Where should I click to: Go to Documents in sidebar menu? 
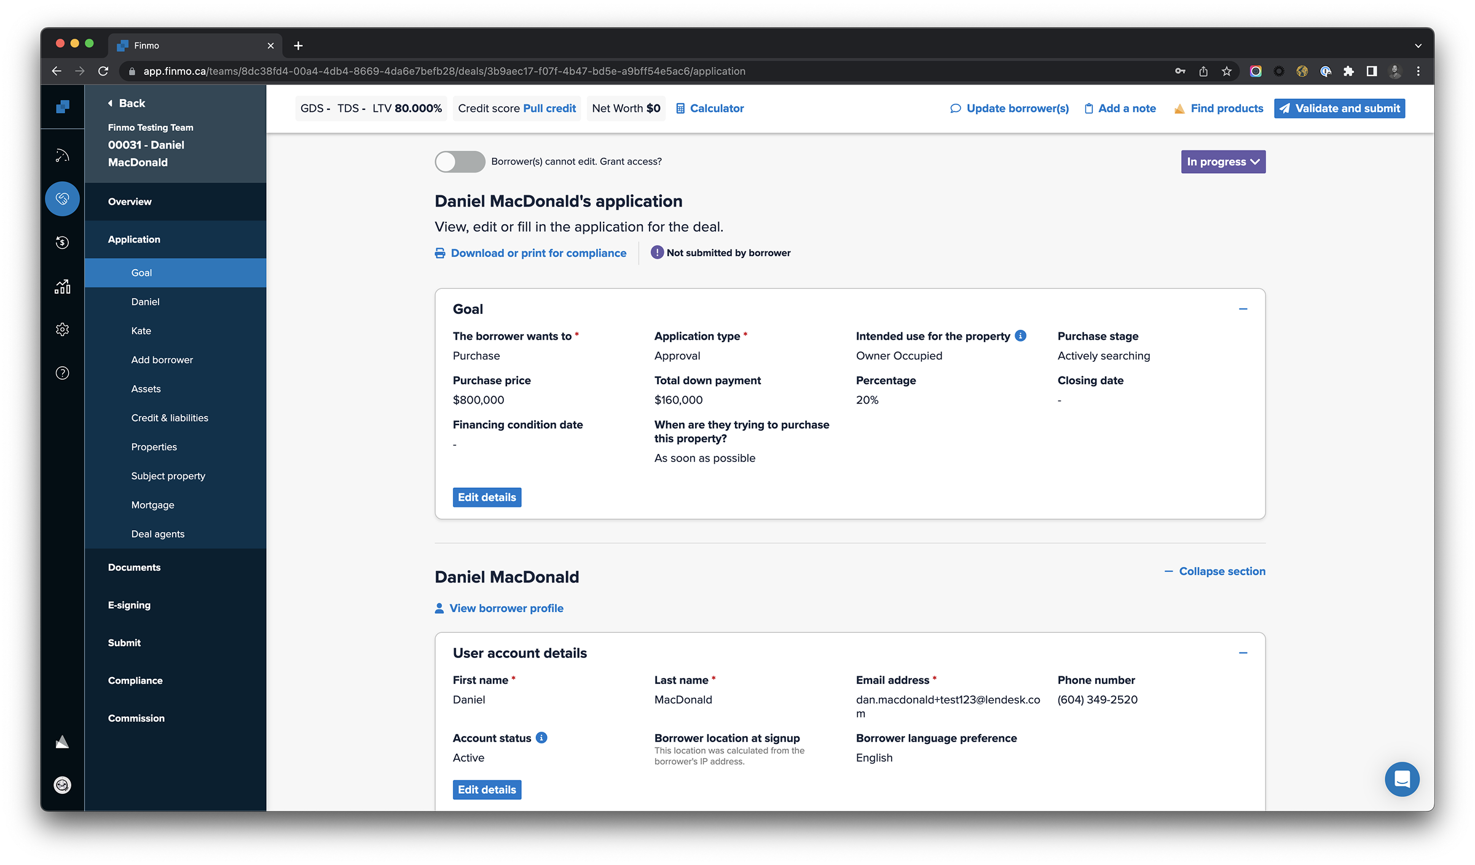134,568
